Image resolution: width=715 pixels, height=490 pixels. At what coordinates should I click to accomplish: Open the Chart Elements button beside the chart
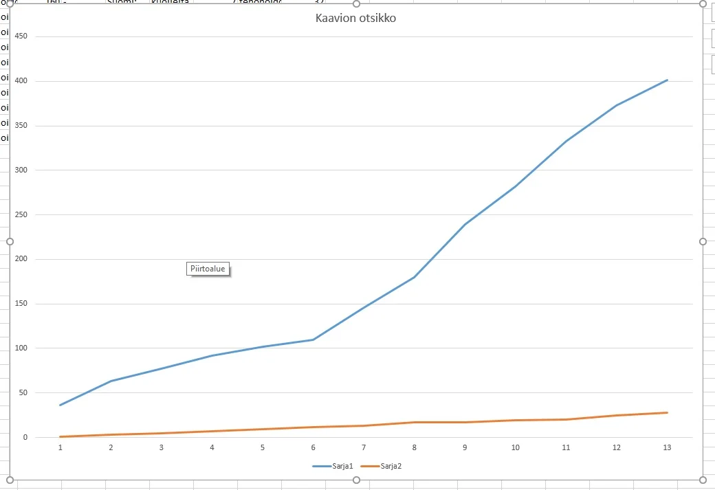(712, 12)
